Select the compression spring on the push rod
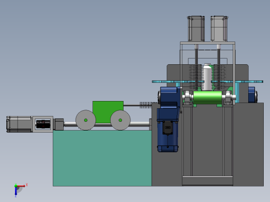270x202 pixels. pos(146,105)
